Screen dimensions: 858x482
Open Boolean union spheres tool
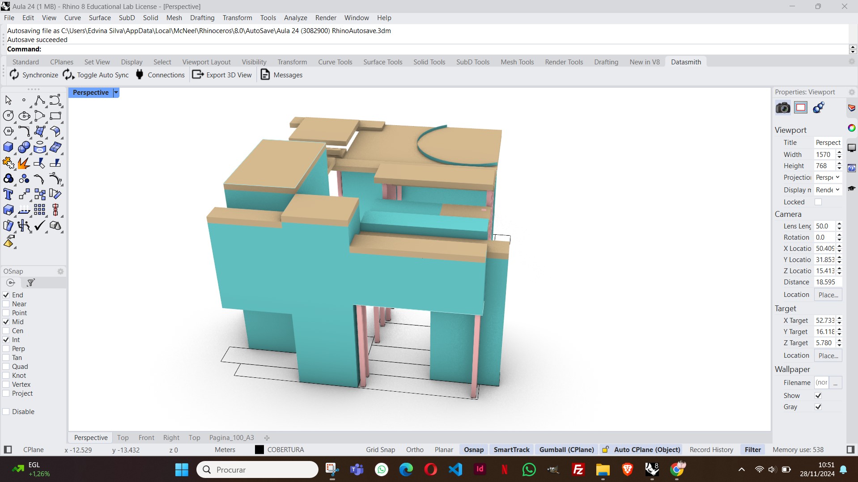coord(24,147)
